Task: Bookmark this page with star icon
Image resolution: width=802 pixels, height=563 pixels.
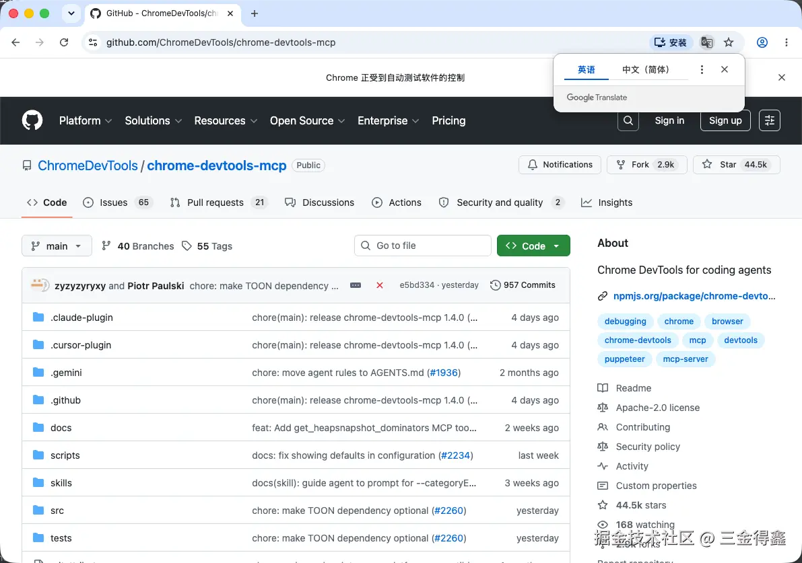Action: pos(729,42)
